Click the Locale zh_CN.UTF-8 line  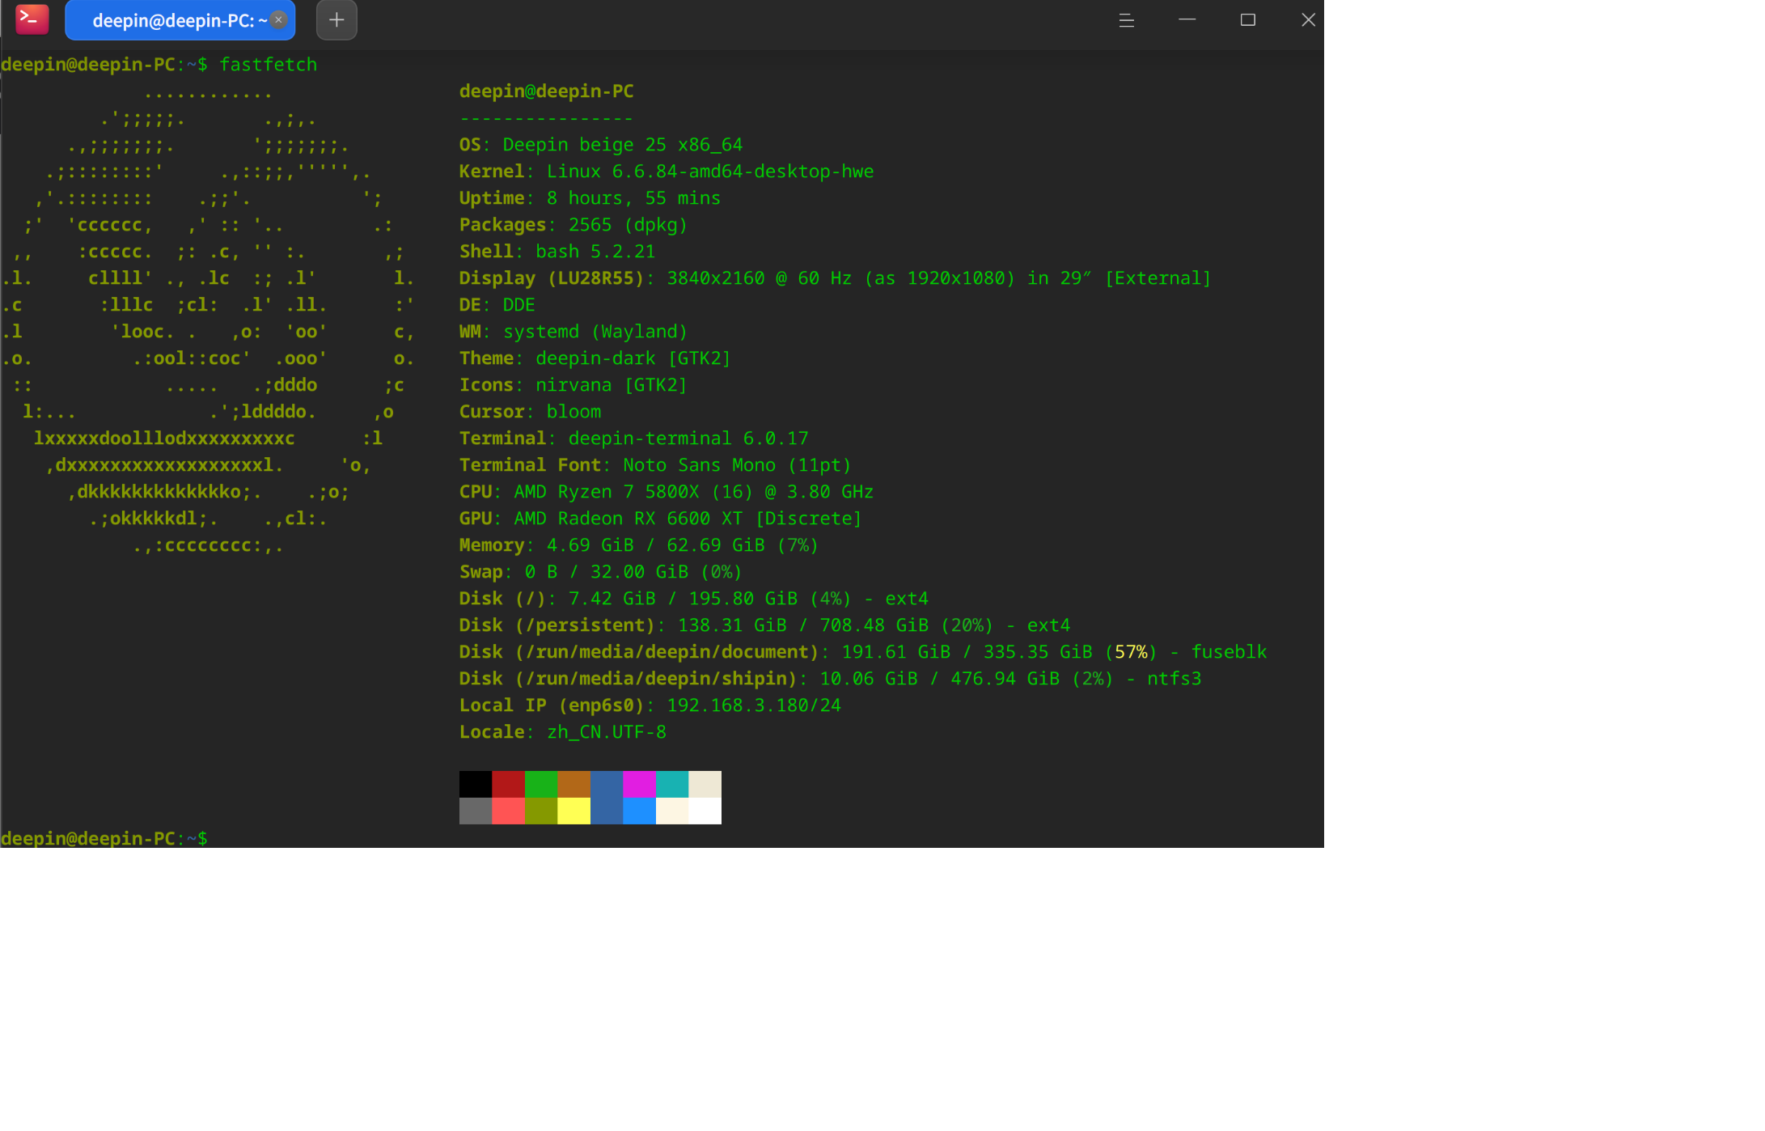[563, 732]
